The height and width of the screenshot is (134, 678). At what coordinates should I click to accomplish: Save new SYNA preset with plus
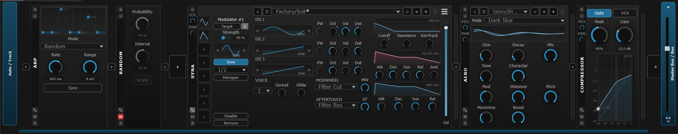click(x=426, y=12)
